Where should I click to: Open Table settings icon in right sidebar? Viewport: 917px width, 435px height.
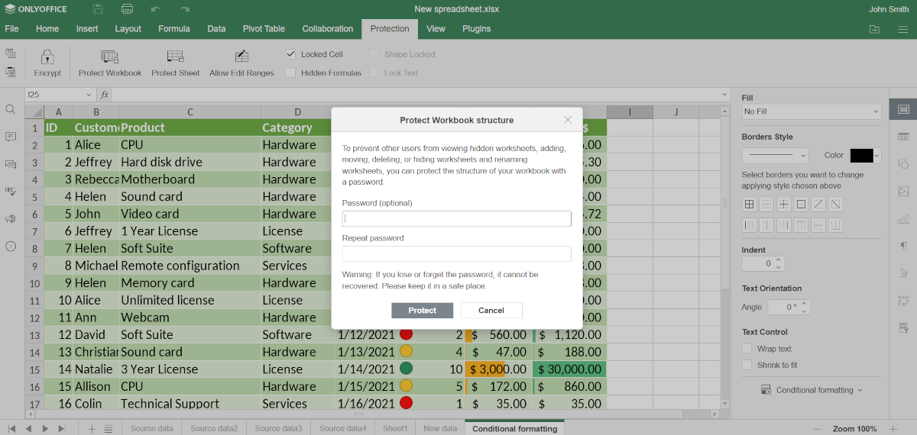point(903,137)
